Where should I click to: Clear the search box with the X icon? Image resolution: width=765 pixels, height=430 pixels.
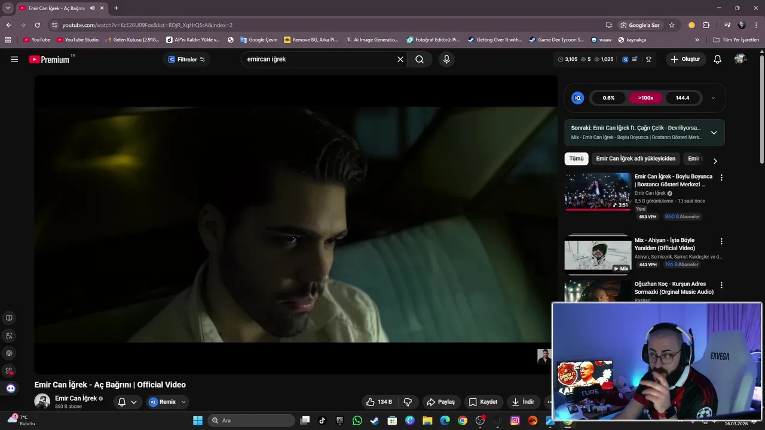[x=400, y=59]
